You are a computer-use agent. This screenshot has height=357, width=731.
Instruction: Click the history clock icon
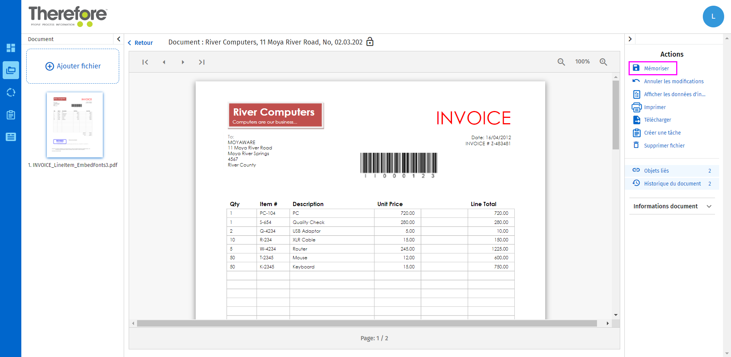636,183
